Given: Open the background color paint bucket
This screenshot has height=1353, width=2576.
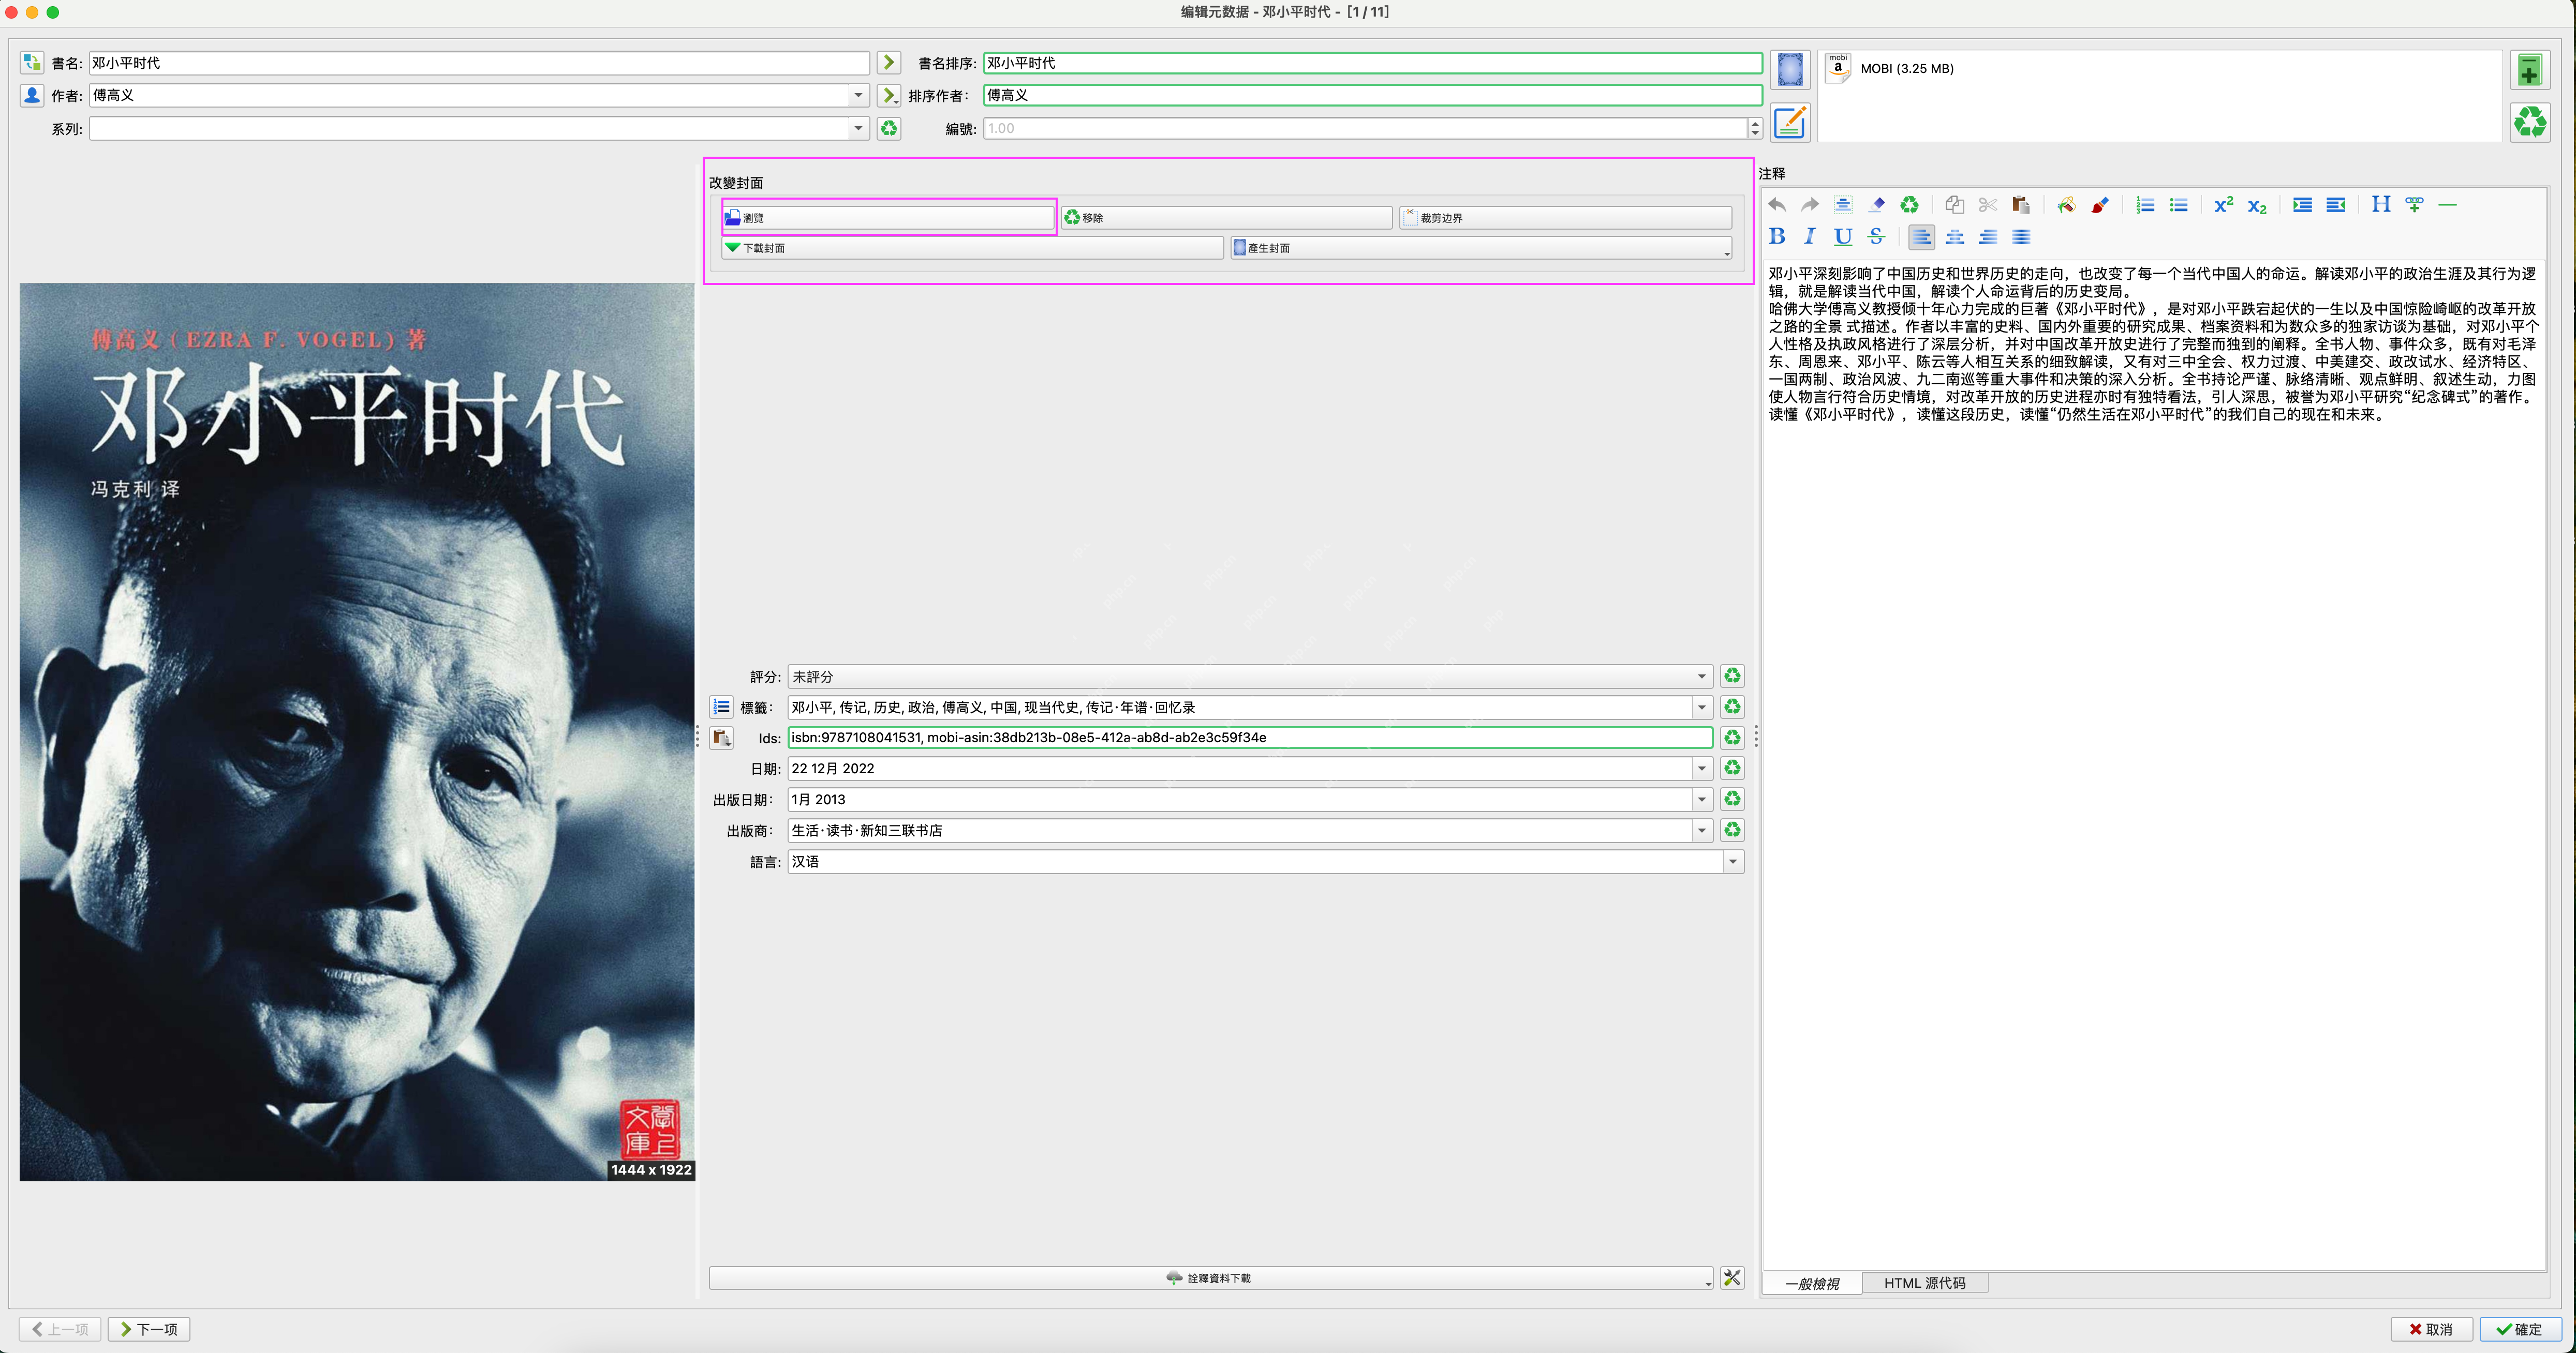Looking at the screenshot, I should coord(2065,205).
